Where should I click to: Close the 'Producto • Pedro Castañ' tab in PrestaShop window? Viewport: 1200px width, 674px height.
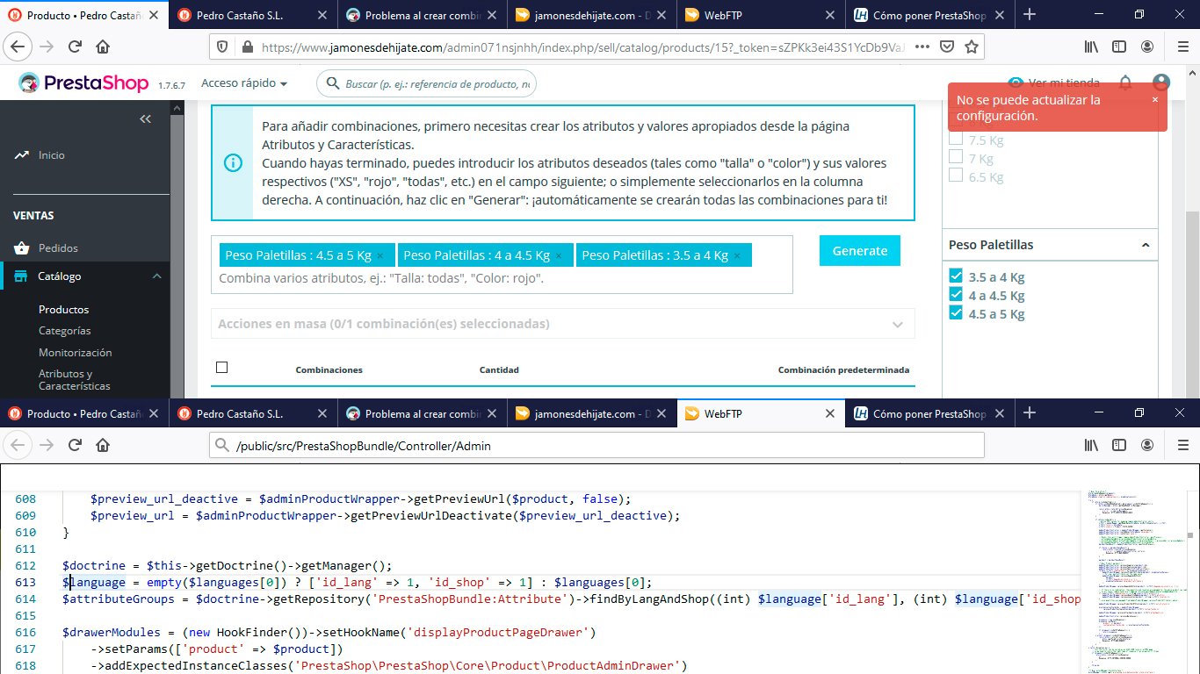pos(152,15)
